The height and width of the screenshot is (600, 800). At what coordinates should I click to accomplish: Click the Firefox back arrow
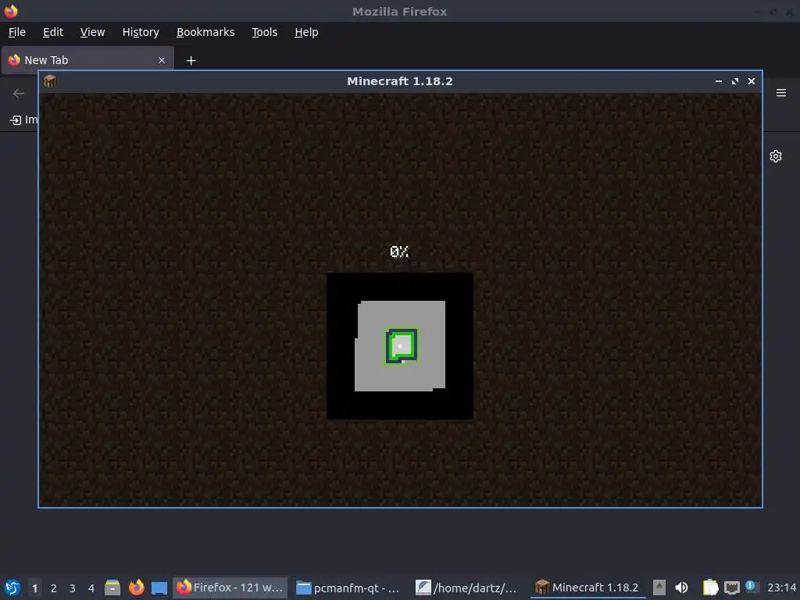pyautogui.click(x=19, y=94)
